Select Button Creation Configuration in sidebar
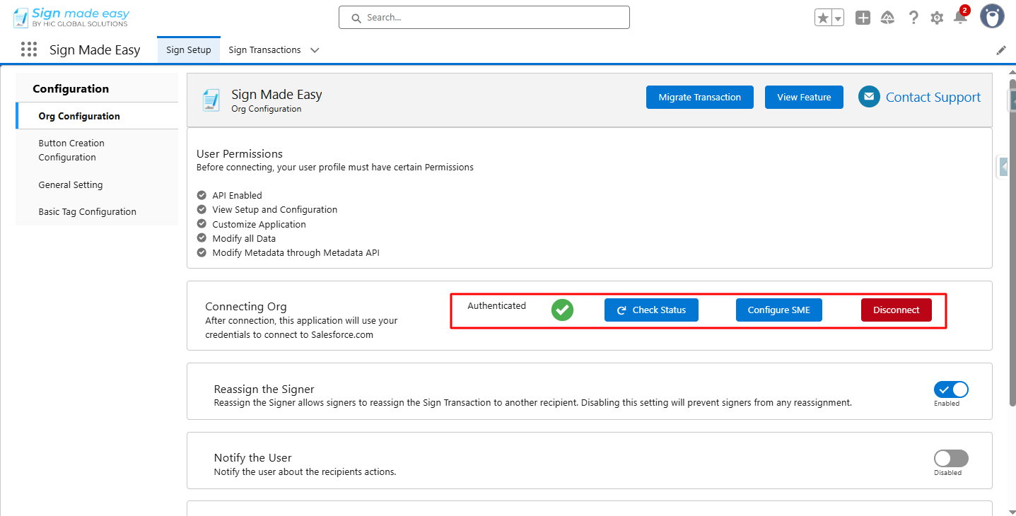 tap(71, 150)
